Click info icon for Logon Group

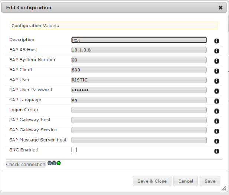217,111
